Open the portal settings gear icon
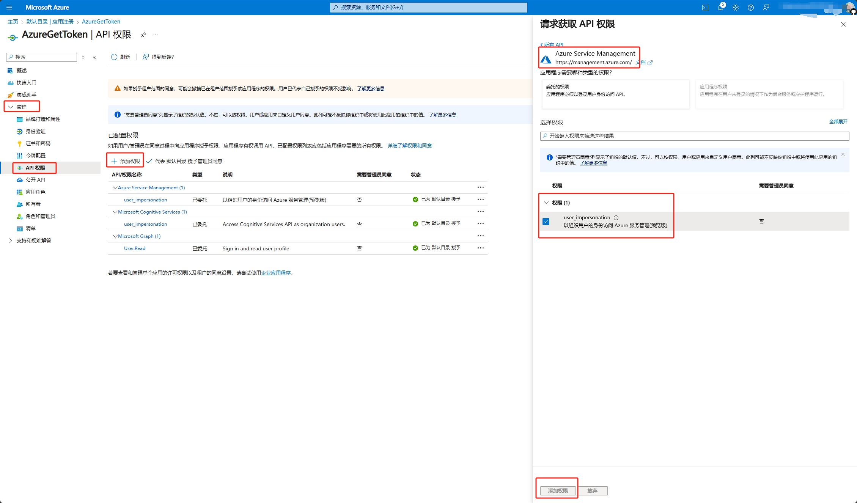The image size is (857, 503). coord(735,8)
